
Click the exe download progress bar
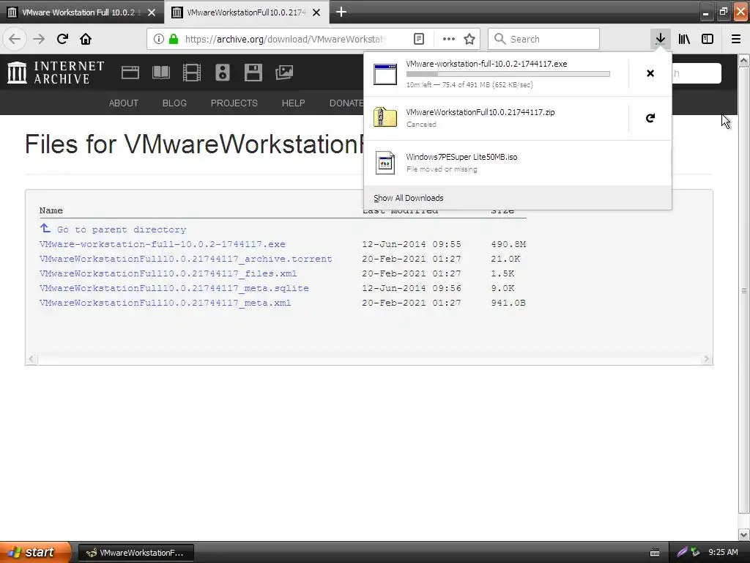click(x=508, y=74)
